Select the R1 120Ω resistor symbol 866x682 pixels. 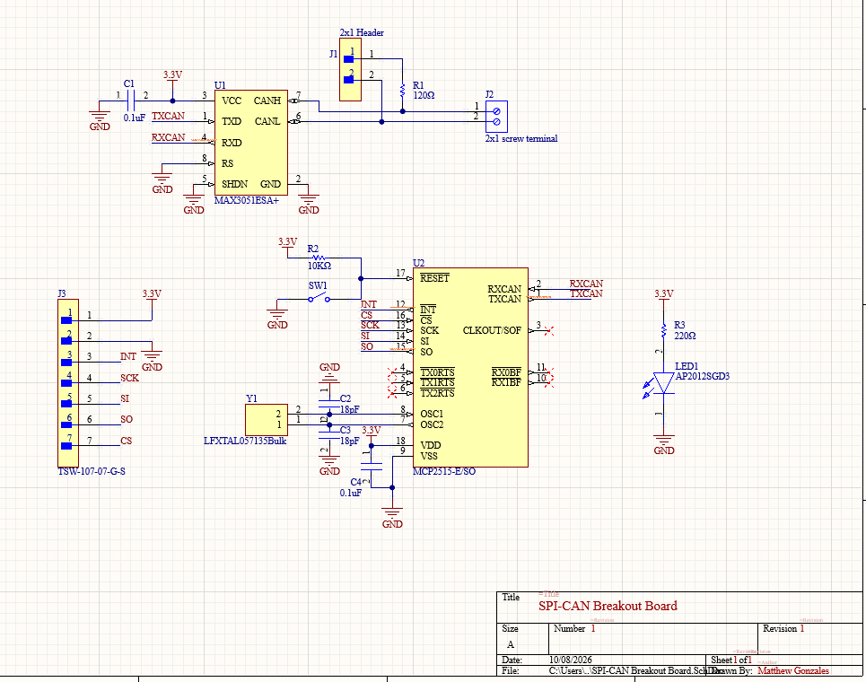[403, 90]
